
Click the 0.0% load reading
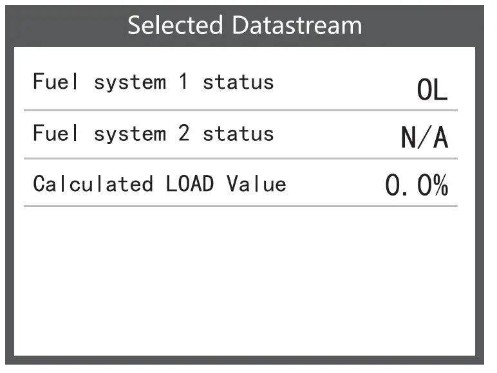click(x=417, y=186)
